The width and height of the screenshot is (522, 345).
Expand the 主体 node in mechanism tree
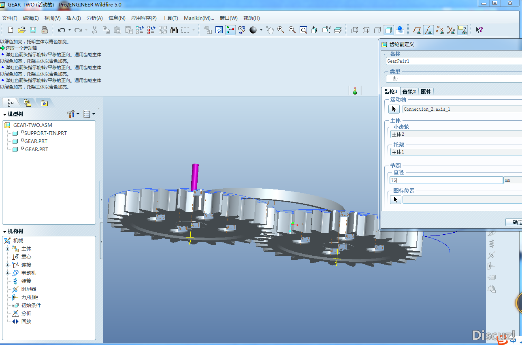click(x=7, y=249)
